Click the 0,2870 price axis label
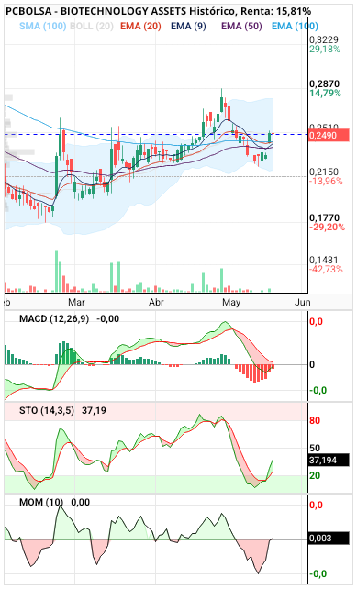The height and width of the screenshot is (589, 357). click(324, 83)
